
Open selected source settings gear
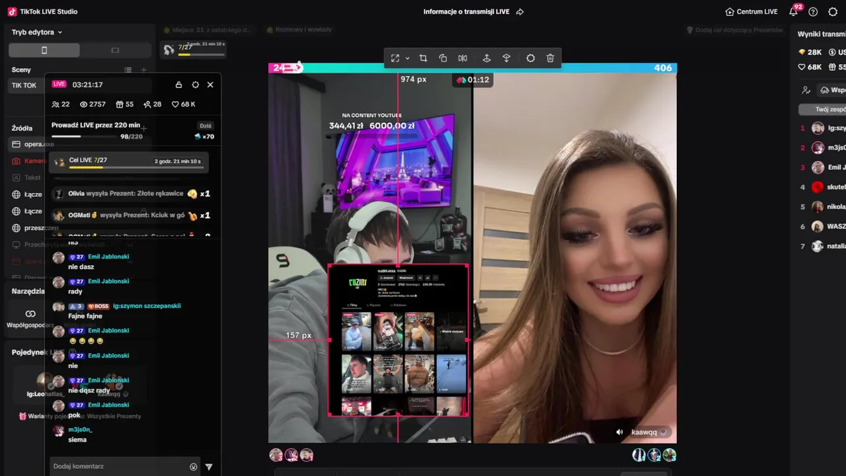[530, 58]
